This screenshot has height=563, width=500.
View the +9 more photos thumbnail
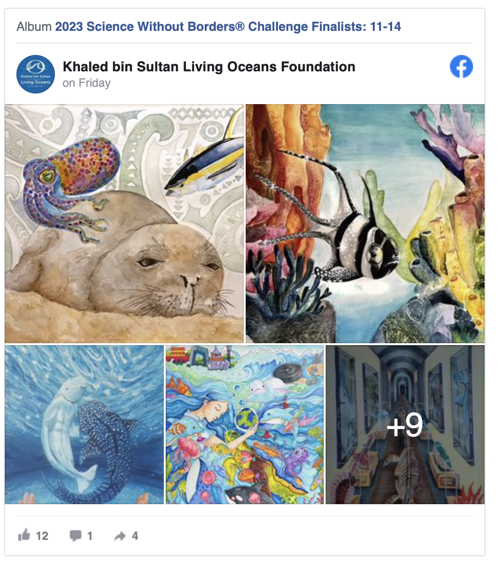point(405,425)
